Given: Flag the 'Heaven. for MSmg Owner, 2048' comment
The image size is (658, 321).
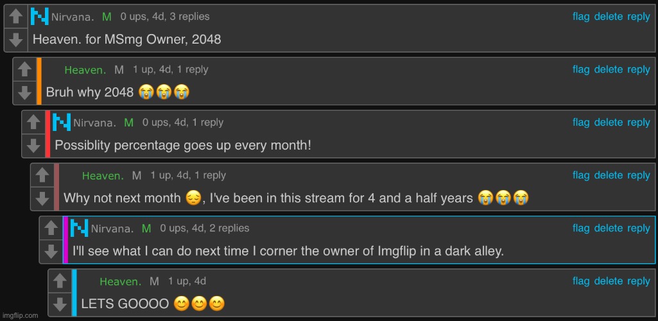Looking at the screenshot, I should pos(581,16).
